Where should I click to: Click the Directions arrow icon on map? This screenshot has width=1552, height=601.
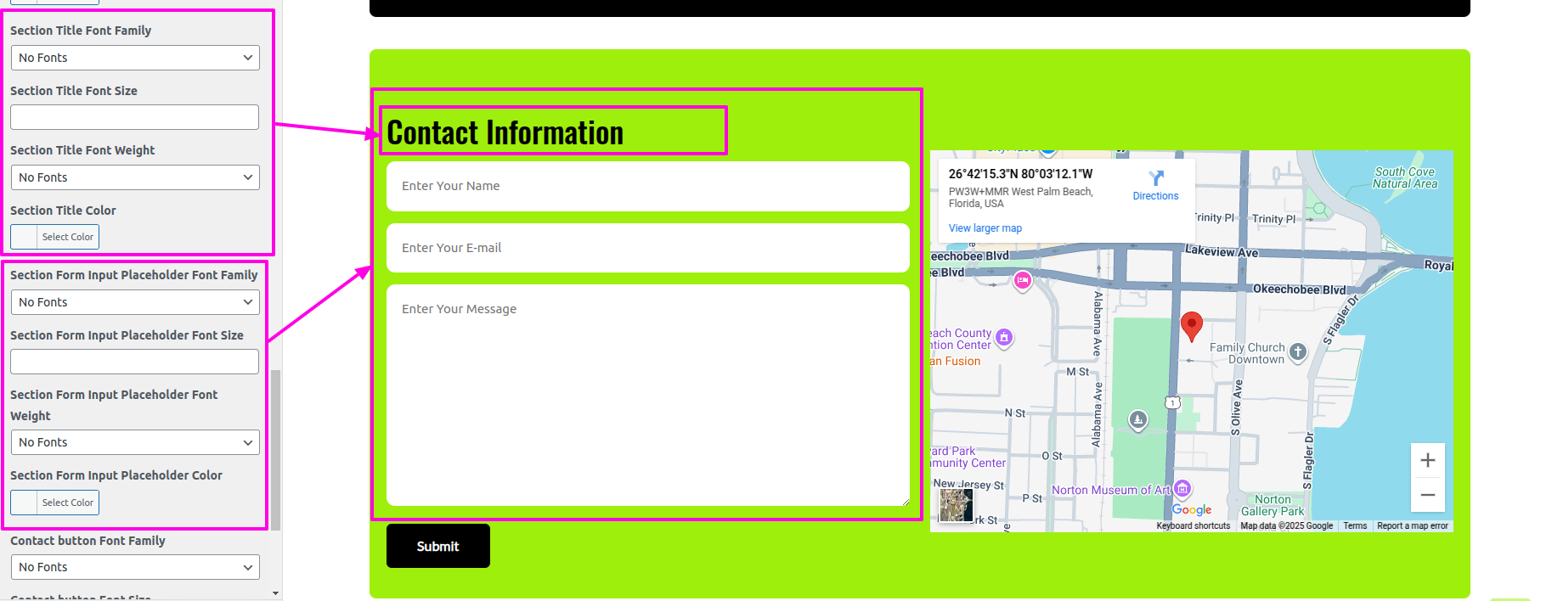tap(1155, 178)
